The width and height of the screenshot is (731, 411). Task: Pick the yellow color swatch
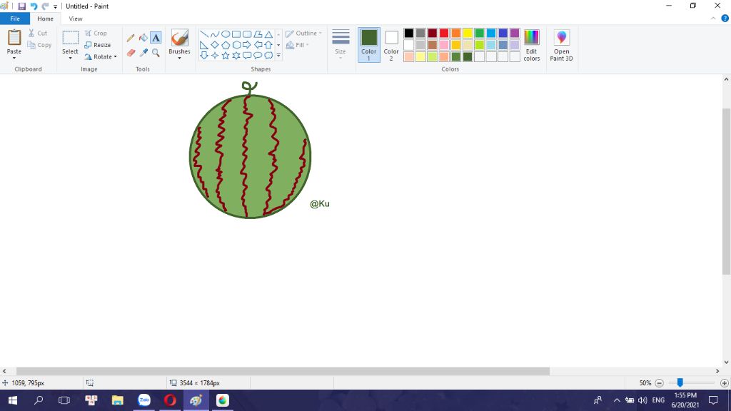468,33
